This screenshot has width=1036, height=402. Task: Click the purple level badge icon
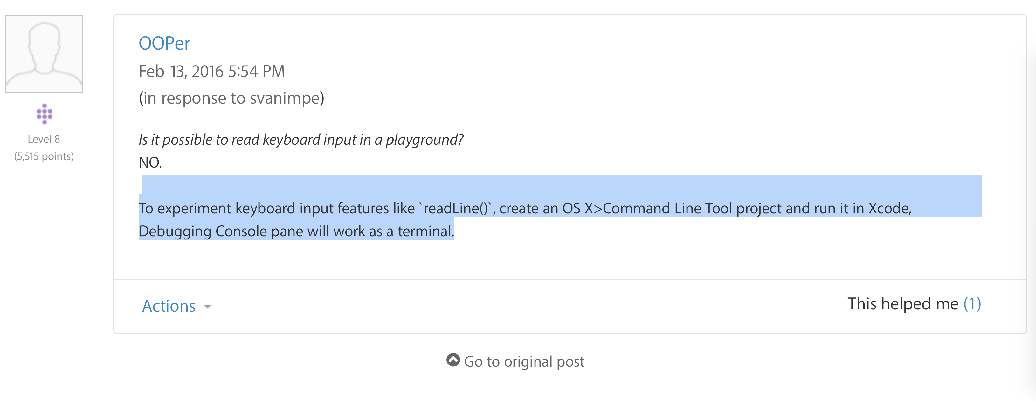pyautogui.click(x=44, y=114)
